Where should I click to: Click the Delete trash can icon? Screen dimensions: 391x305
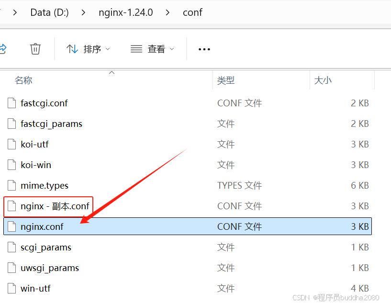pyautogui.click(x=35, y=49)
